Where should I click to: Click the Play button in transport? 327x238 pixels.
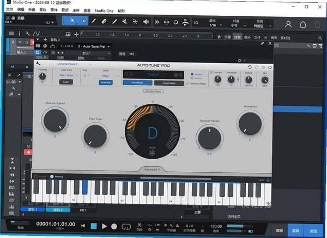coord(104,226)
